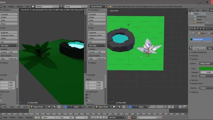Click Delete in the left tool shelf

pyautogui.click(x=9, y=38)
